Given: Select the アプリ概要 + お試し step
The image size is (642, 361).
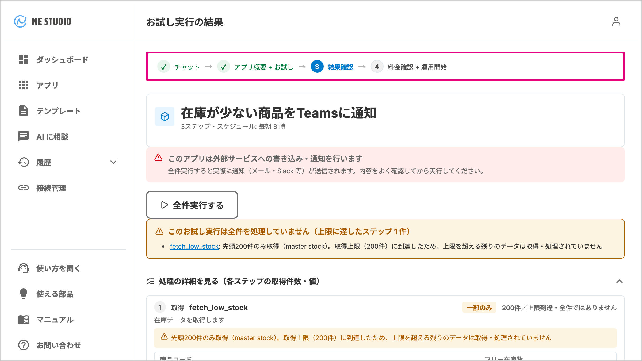Looking at the screenshot, I should tap(256, 67).
